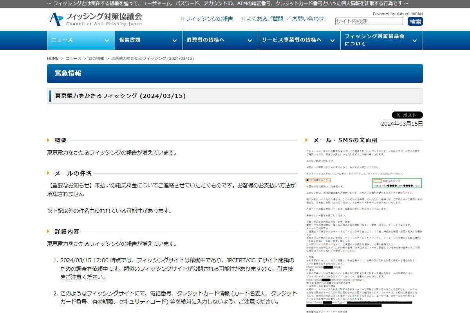This screenshot has height=313, width=470.
Task: Open フィッシング対策協議会について menu tab
Action: click(x=381, y=40)
